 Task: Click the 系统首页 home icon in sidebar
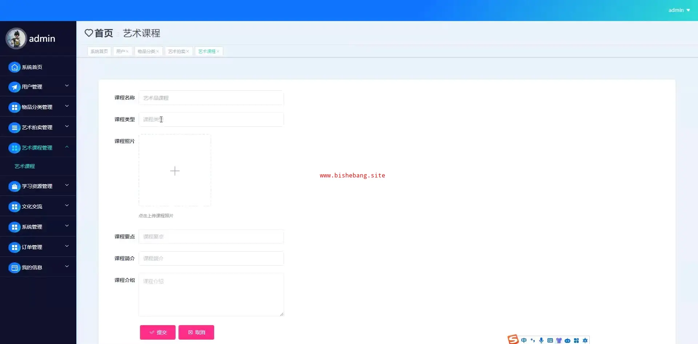pyautogui.click(x=15, y=67)
